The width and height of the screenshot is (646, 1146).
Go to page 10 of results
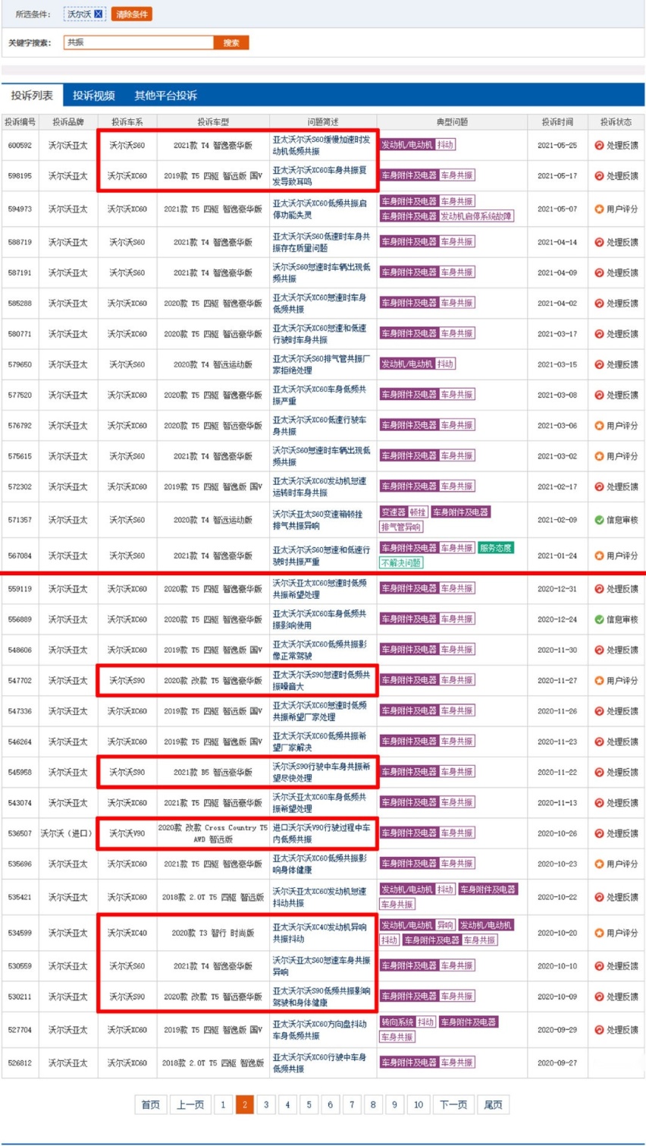pyautogui.click(x=419, y=1104)
